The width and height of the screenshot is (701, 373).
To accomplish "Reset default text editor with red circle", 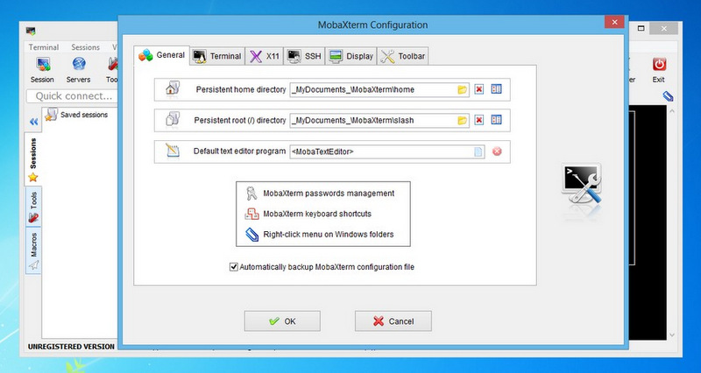I will pos(497,151).
